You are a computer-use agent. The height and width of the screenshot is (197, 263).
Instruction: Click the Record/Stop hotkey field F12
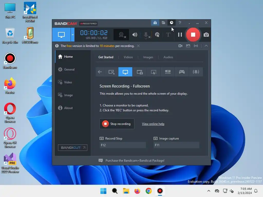123,145
